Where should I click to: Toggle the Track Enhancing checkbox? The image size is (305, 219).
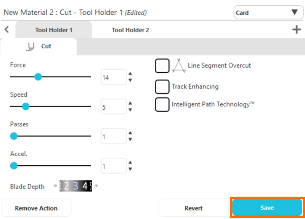coord(162,87)
